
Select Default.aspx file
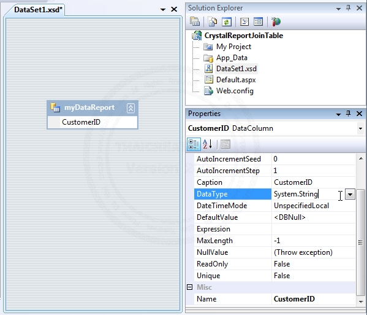(x=236, y=80)
